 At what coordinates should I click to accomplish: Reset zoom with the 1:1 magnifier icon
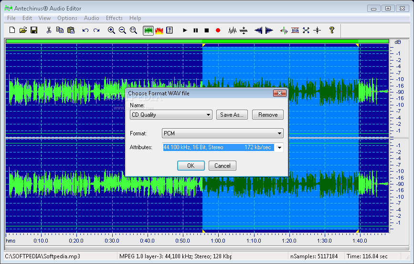[133, 30]
